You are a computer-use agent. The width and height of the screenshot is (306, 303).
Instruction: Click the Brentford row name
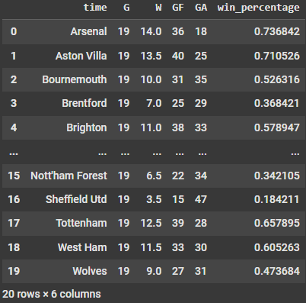tap(84, 103)
